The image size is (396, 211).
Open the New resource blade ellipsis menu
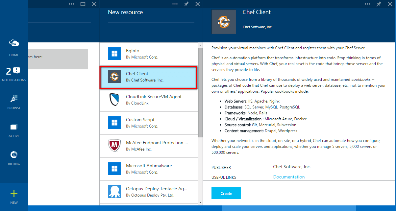click(175, 4)
